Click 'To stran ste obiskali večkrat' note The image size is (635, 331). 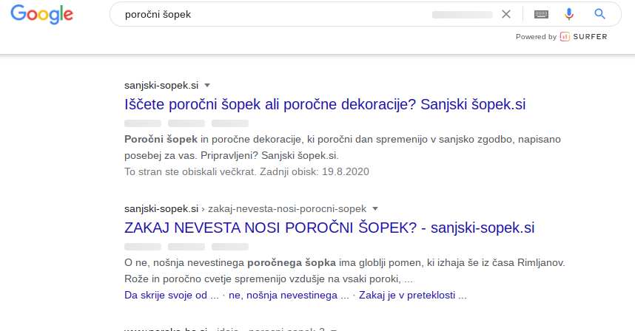point(246,171)
